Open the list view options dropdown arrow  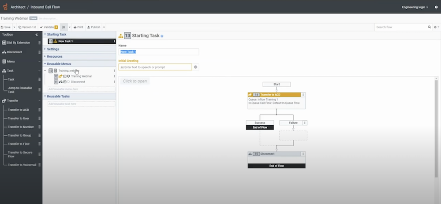(70, 27)
